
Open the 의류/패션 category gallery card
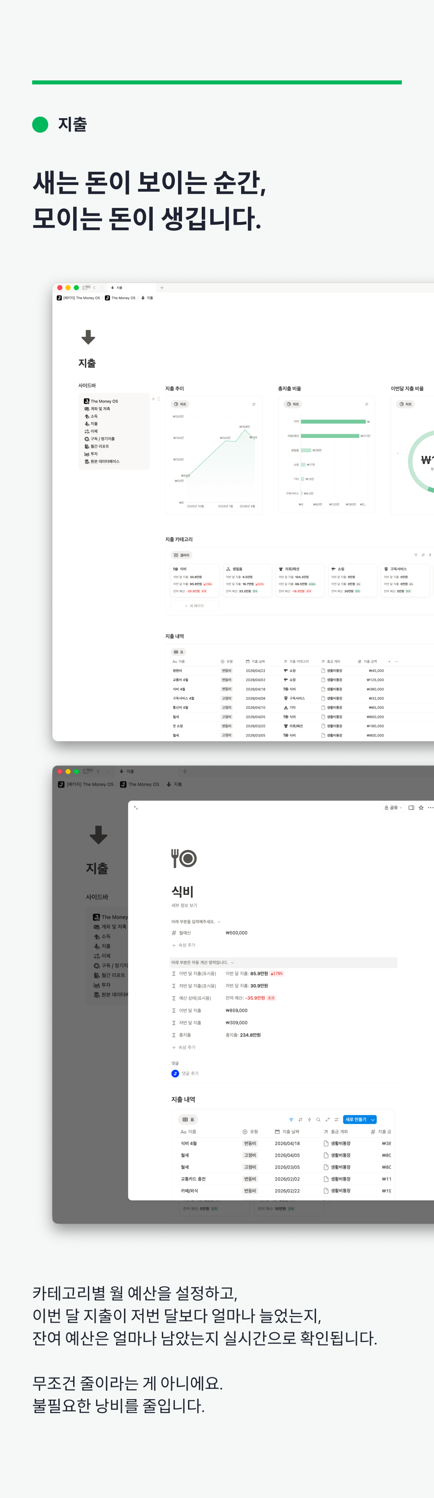click(x=300, y=581)
